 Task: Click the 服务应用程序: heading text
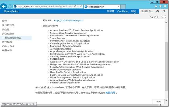click(50, 26)
